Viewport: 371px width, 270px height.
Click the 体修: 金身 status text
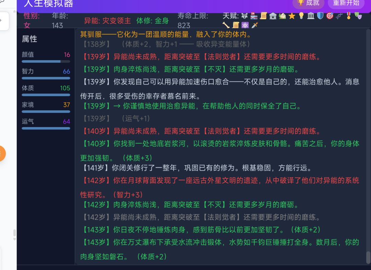(x=153, y=21)
